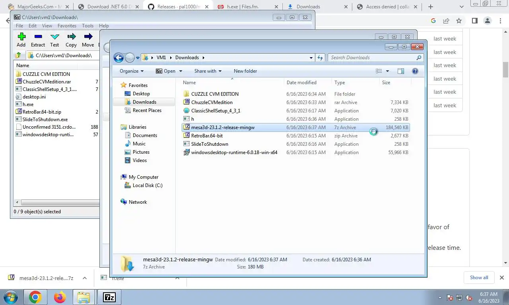This screenshot has height=305, width=509.
Task: Click Windows Explorer taskbar button
Action: click(x=84, y=297)
